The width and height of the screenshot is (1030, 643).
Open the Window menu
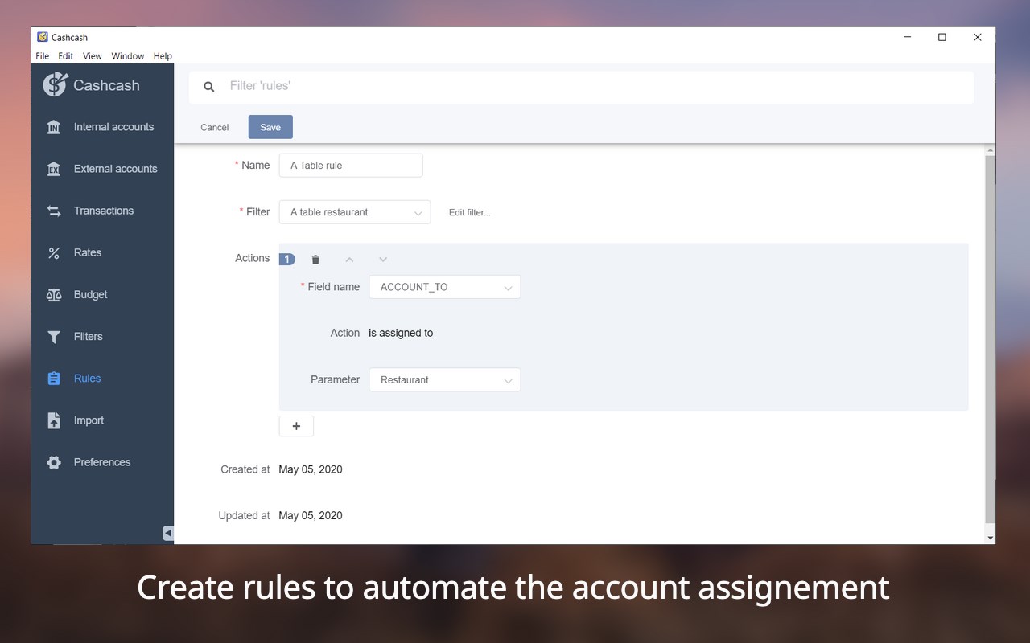128,56
